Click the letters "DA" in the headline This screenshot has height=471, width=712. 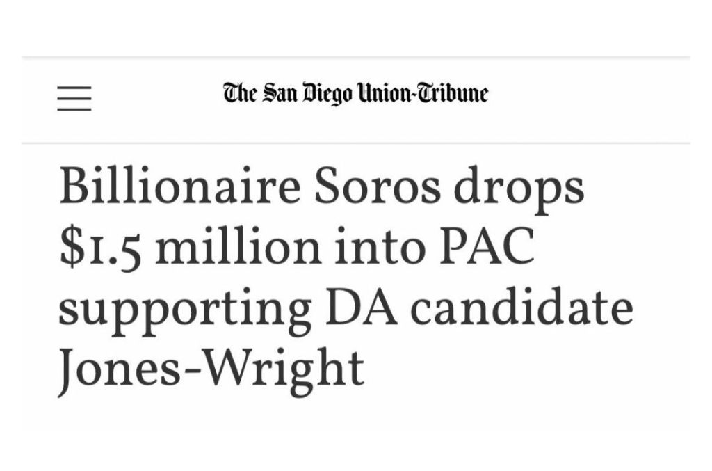(368, 305)
